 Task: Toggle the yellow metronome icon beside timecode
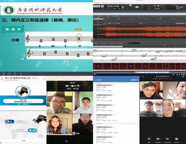click(x=123, y=7)
